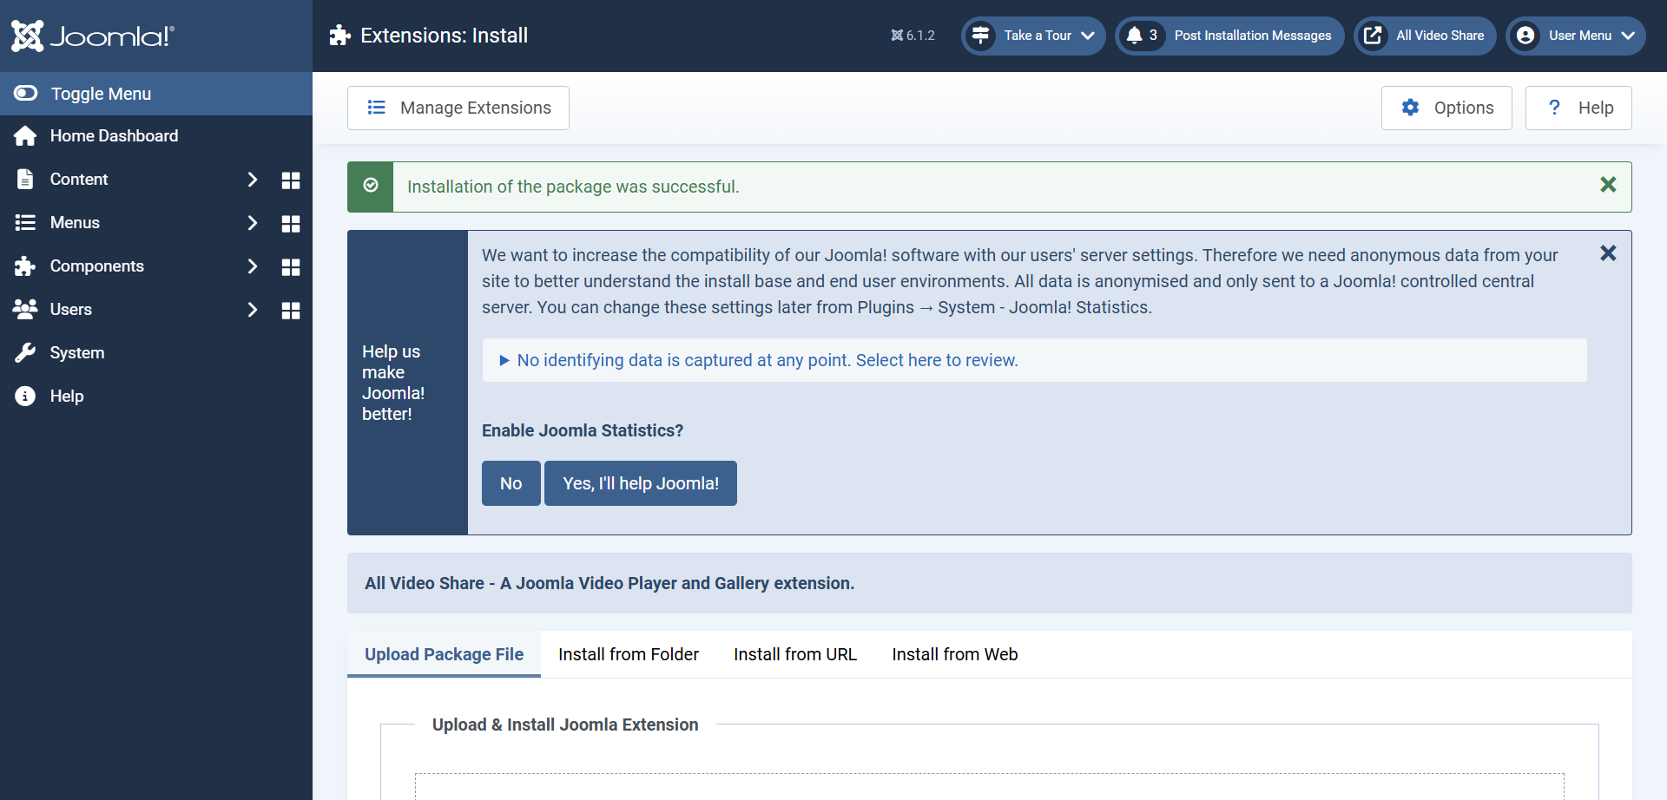Open Home Dashboard house icon
This screenshot has height=800, width=1667.
[25, 136]
